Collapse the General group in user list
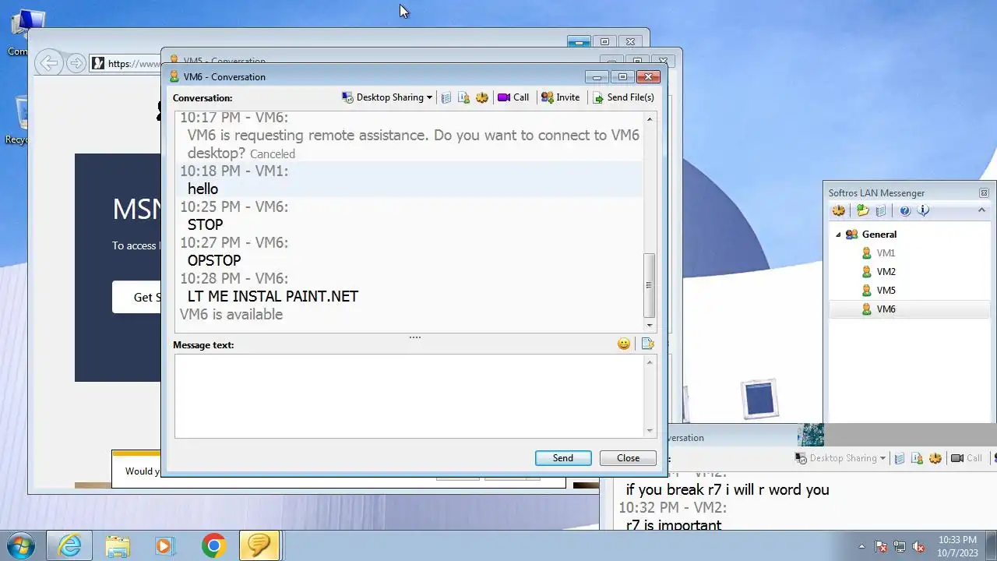 click(839, 235)
